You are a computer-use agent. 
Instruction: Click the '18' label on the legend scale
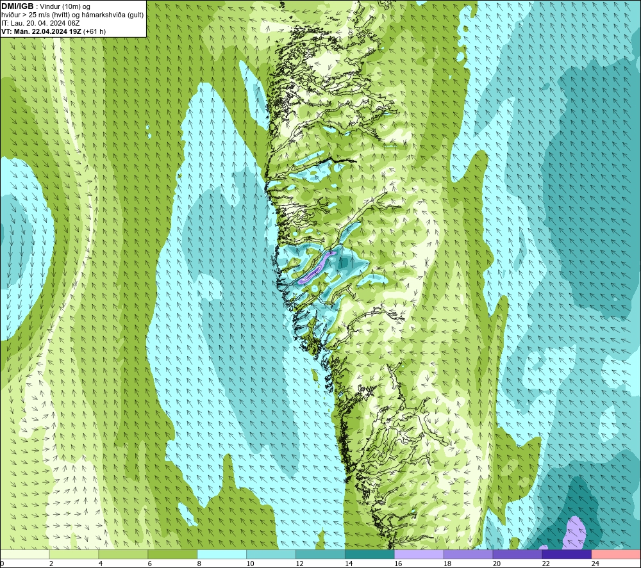pos(447,564)
